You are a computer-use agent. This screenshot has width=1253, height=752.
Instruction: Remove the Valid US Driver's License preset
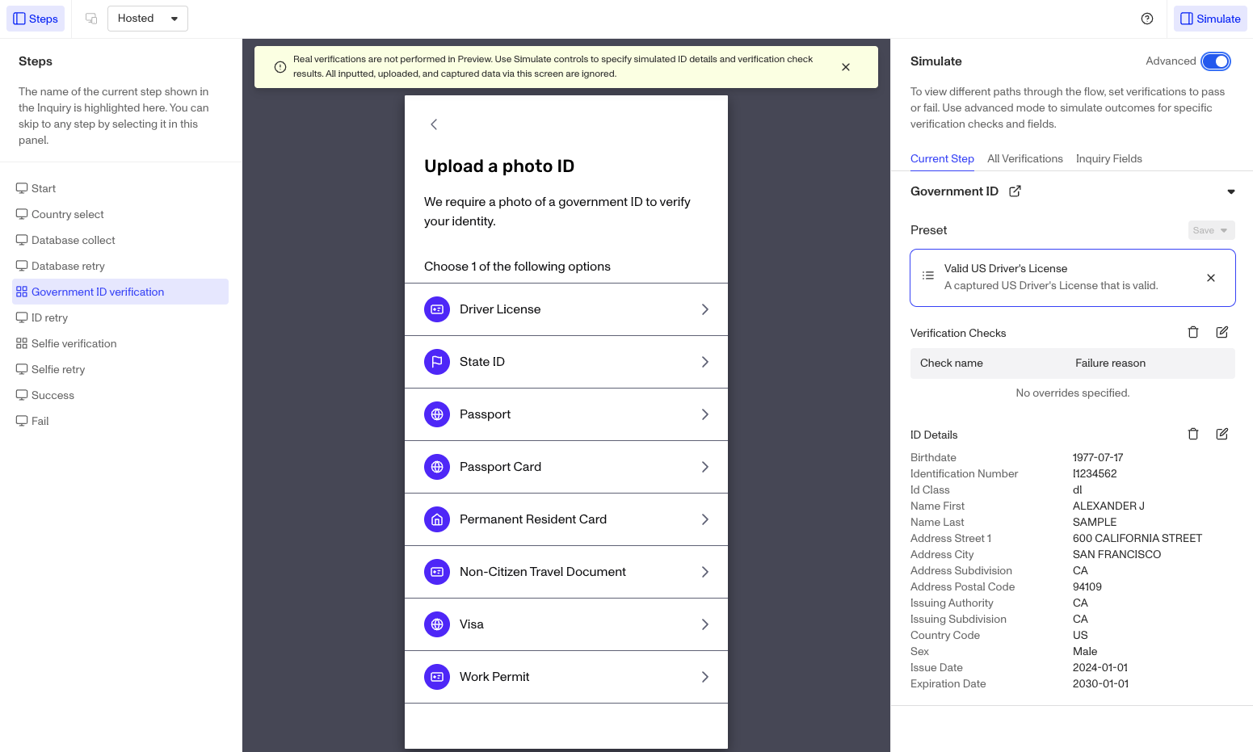point(1211,278)
